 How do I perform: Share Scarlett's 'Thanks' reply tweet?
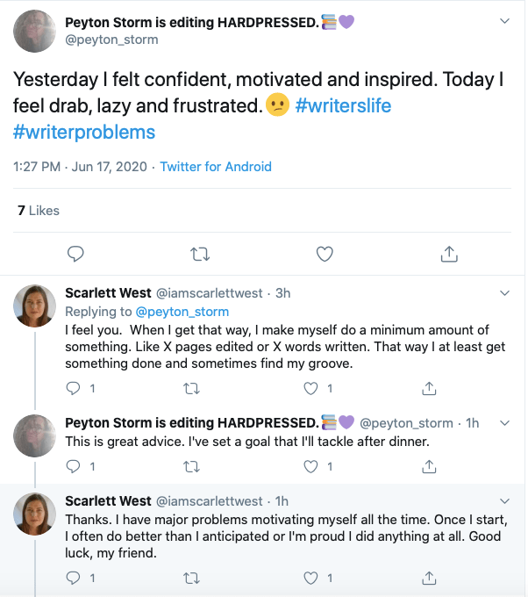[429, 578]
